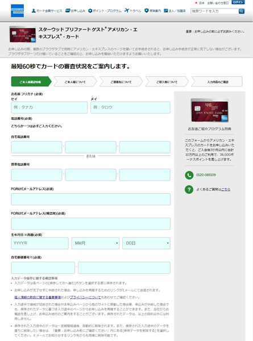Select the 入力内容のご確認 step
The width and height of the screenshot is (253, 341).
pyautogui.click(x=217, y=82)
